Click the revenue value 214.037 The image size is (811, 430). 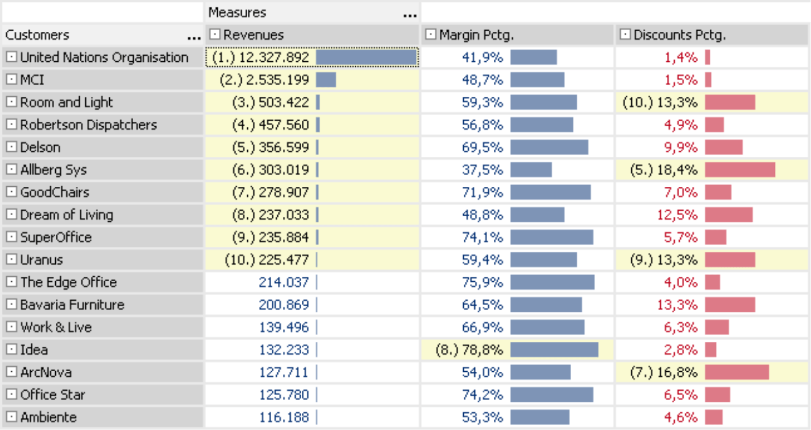click(284, 282)
